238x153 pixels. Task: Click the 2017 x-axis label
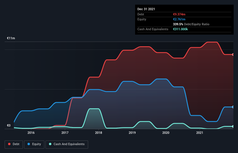pos(65,133)
